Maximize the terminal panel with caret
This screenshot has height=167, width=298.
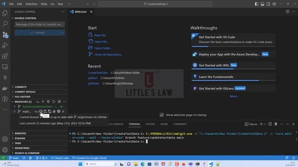288,124
